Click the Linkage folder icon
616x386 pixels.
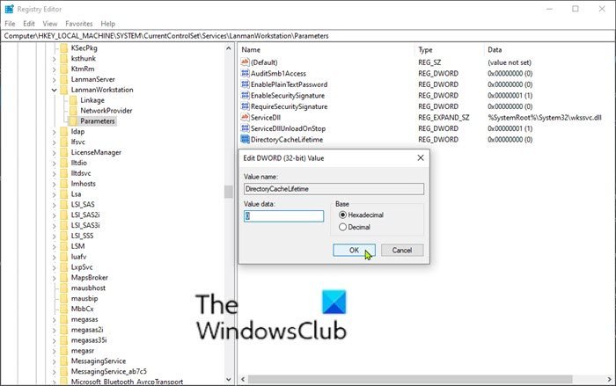tap(73, 100)
